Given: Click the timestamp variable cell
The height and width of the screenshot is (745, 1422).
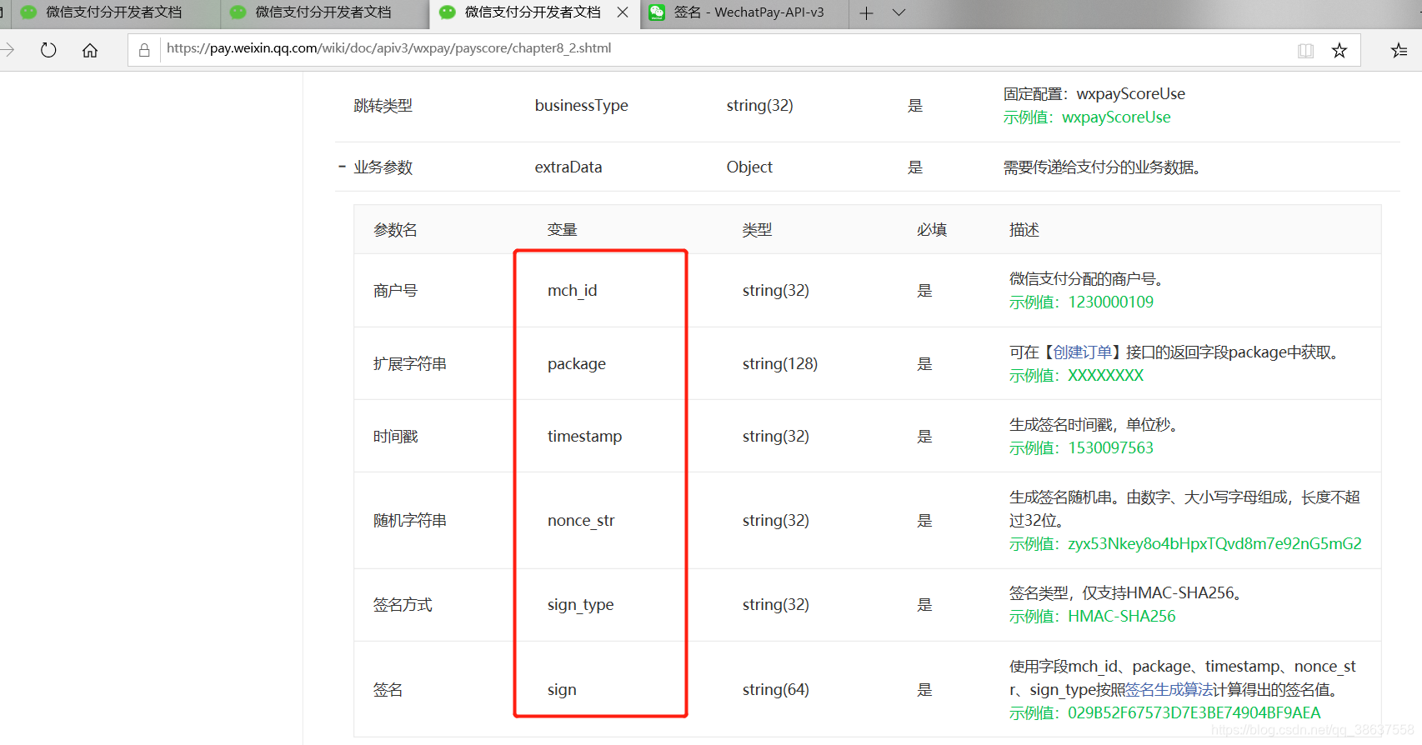Looking at the screenshot, I should tap(584, 437).
